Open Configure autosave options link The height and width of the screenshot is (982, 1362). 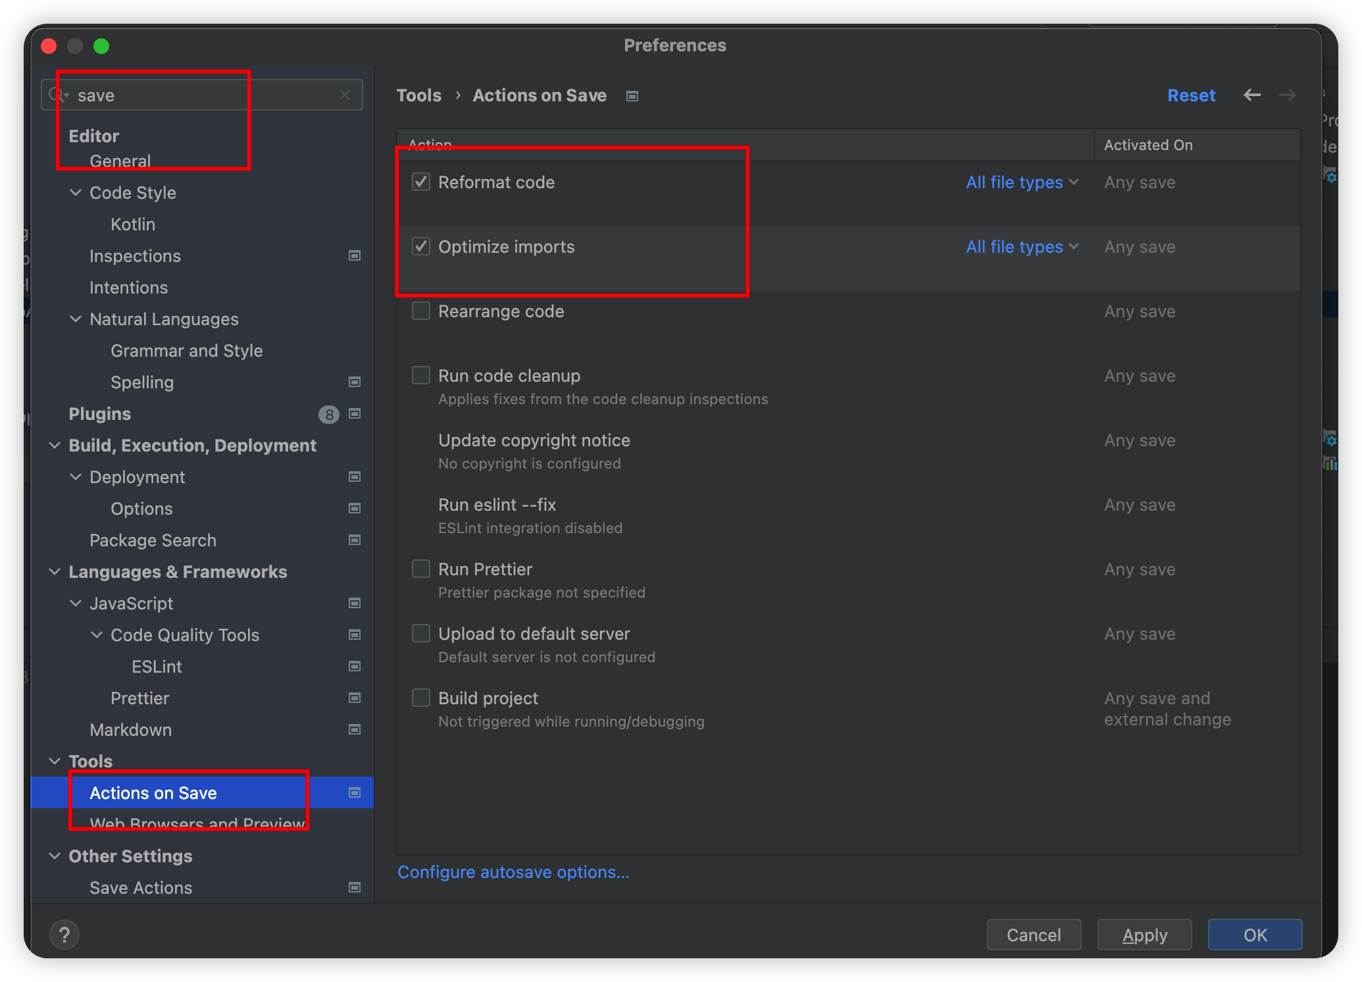click(x=513, y=872)
